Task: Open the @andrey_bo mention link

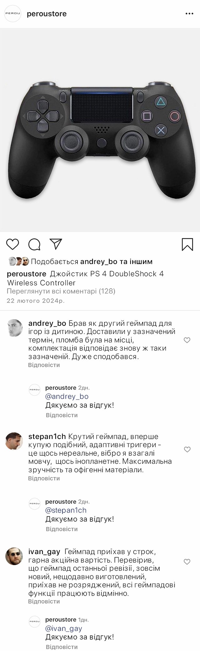Action: point(67,396)
